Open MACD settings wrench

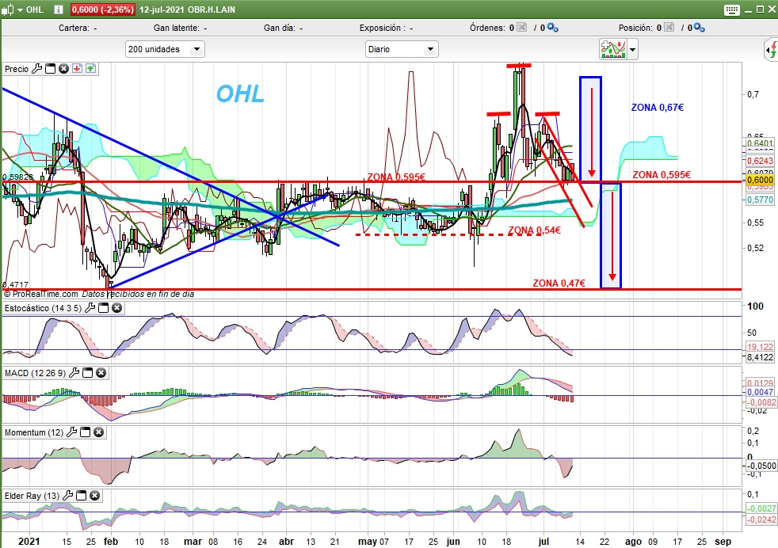(x=74, y=373)
